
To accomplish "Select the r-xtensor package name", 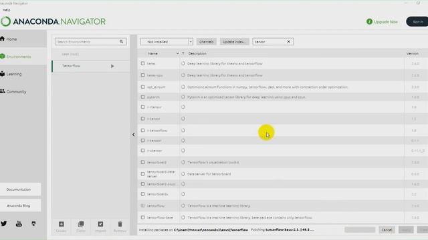I will pos(154,151).
